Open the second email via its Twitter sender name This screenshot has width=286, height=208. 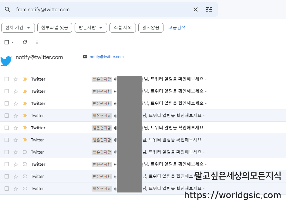38,91
